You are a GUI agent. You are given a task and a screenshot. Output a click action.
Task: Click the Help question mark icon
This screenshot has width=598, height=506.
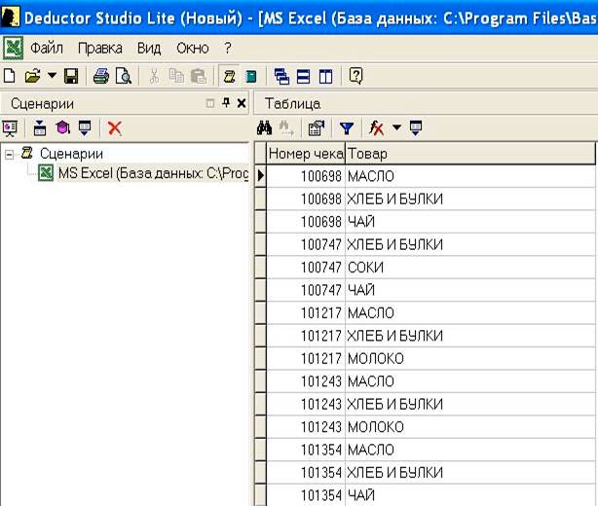355,76
